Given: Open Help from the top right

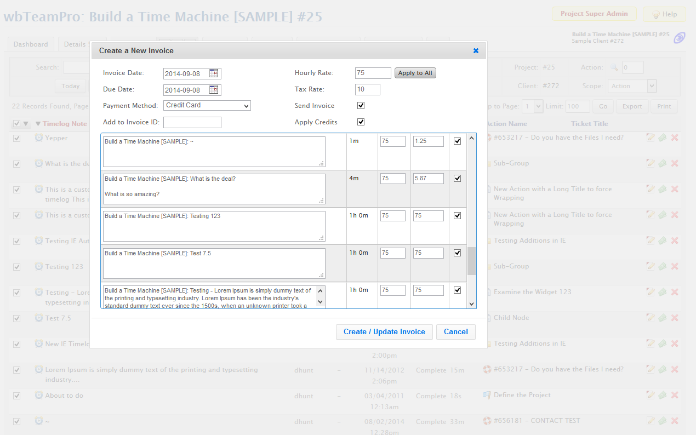Looking at the screenshot, I should (664, 14).
